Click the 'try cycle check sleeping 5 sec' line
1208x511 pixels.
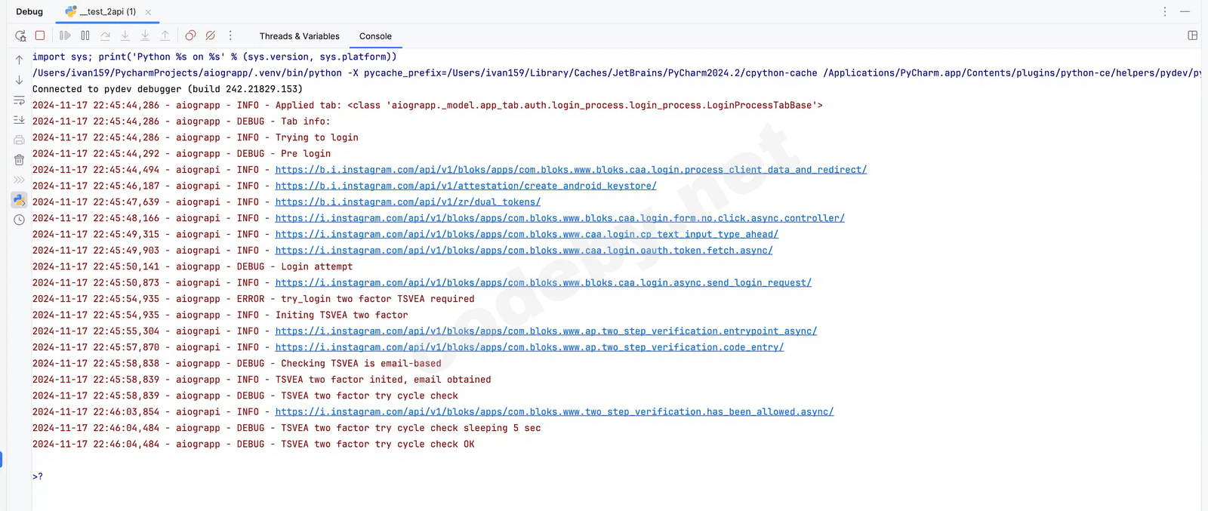287,428
